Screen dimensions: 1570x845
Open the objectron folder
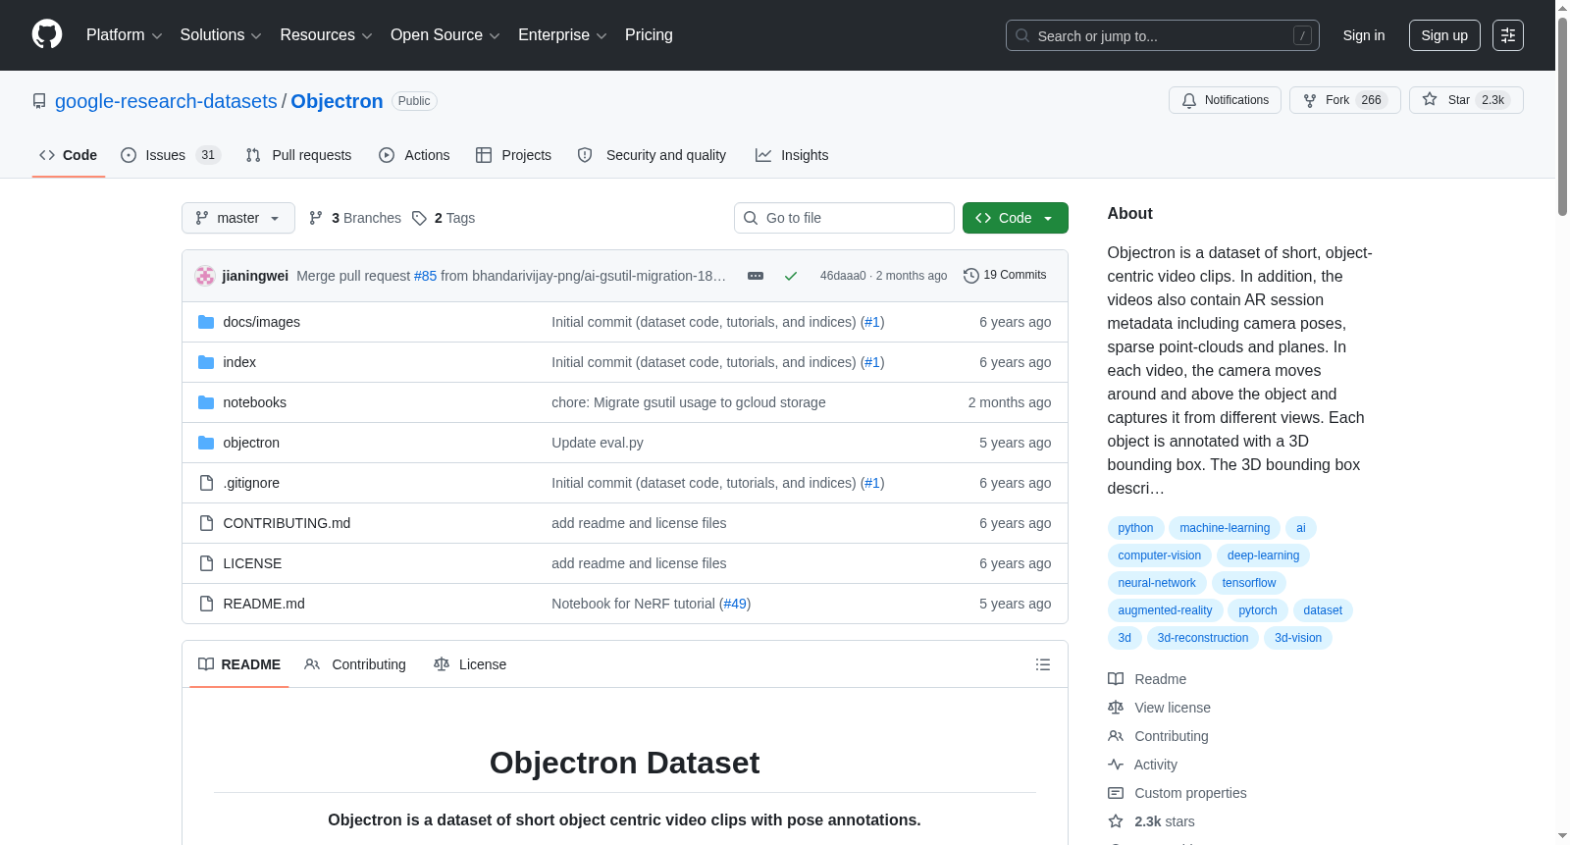pos(251,443)
